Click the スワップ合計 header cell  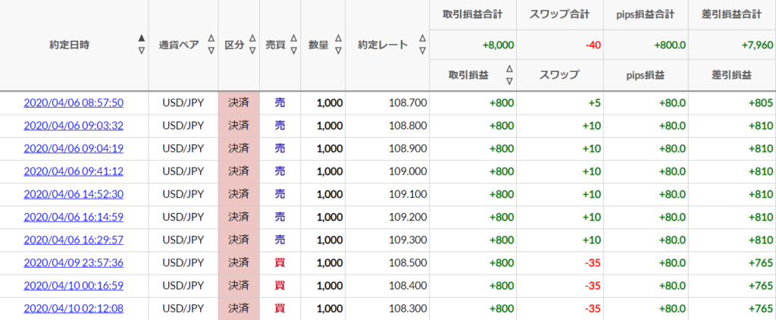click(560, 14)
